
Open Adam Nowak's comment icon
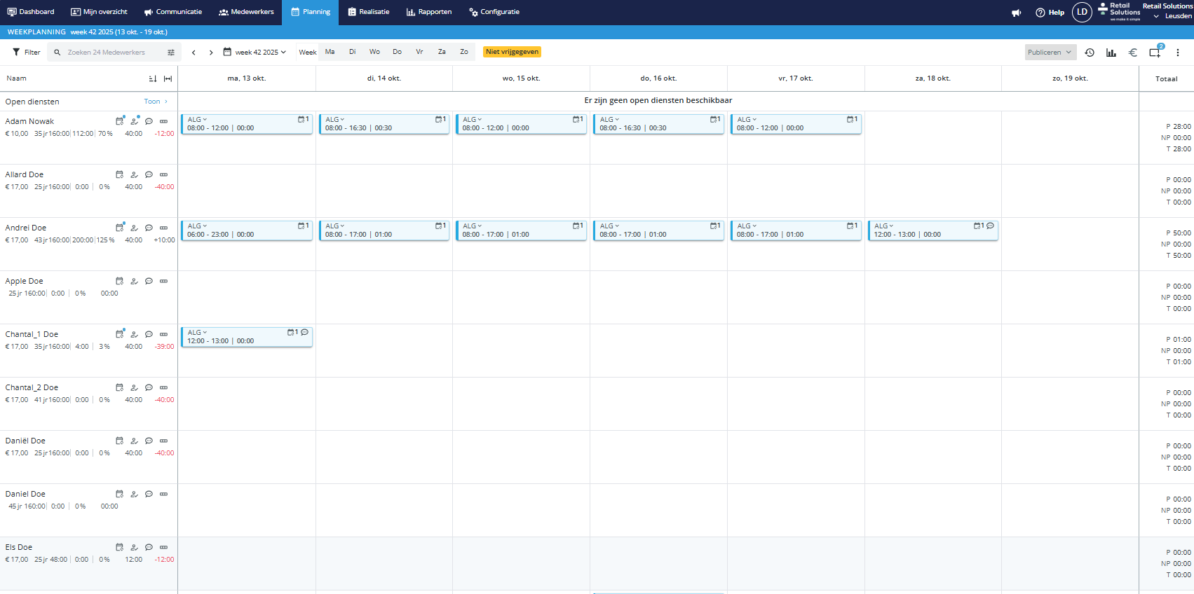(149, 121)
